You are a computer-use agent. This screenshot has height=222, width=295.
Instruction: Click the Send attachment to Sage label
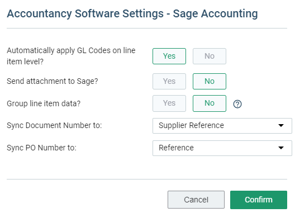(53, 81)
